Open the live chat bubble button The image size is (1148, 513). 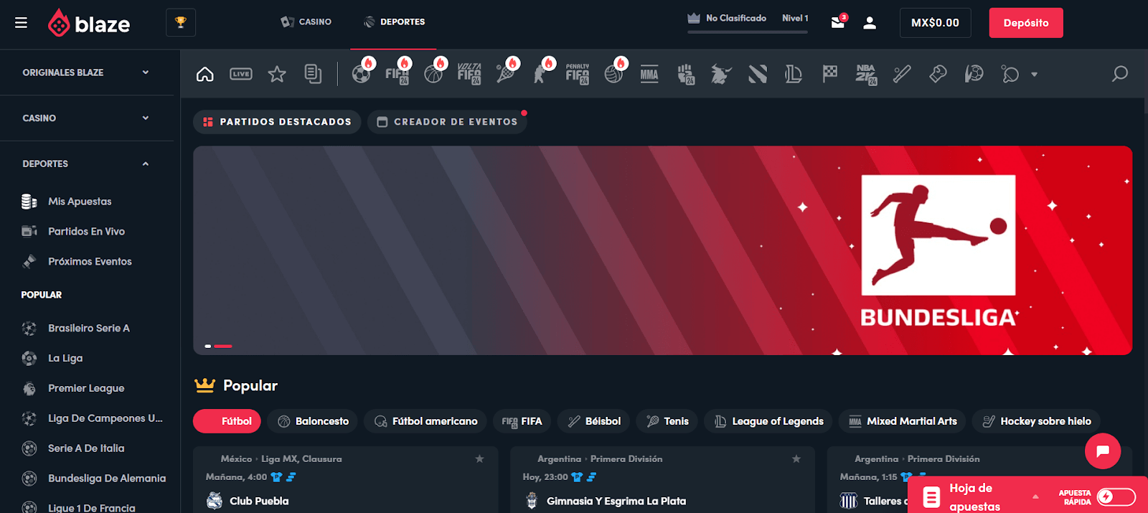pyautogui.click(x=1103, y=451)
